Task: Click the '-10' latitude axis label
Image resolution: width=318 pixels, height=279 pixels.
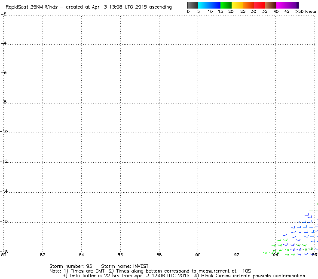Action: pyautogui.click(x=4, y=131)
